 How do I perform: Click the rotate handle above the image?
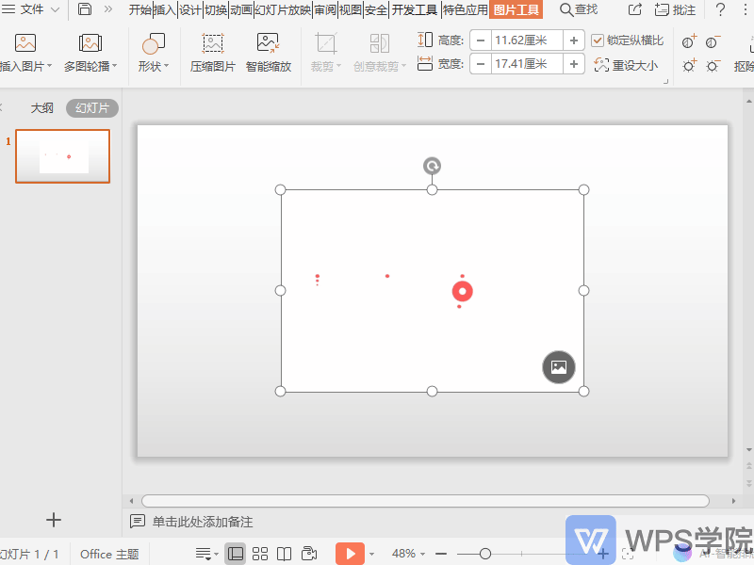tap(432, 167)
